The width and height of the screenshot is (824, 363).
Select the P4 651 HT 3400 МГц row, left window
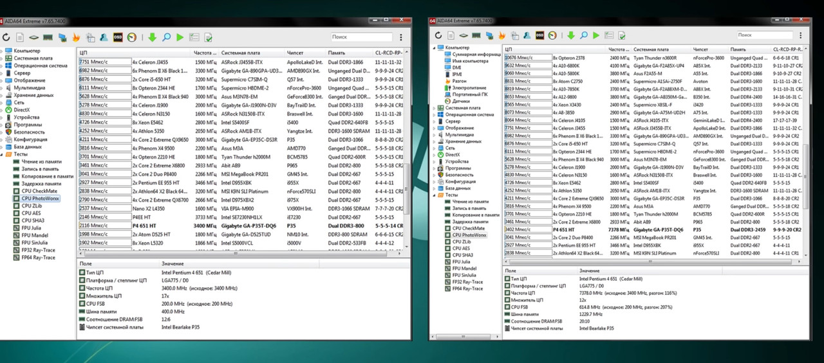[x=240, y=226]
